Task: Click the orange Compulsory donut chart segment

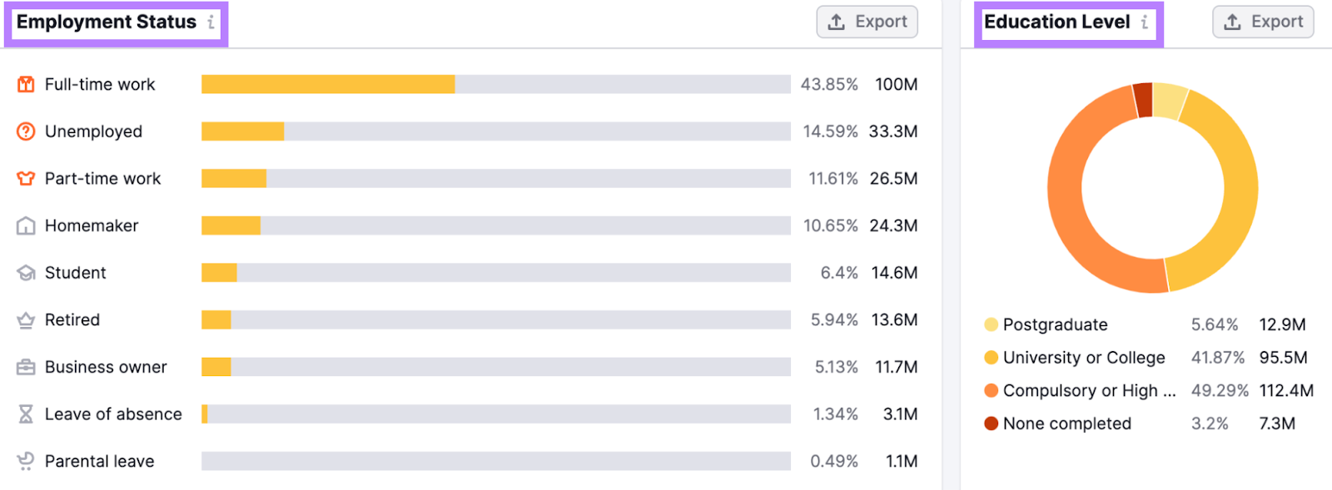Action: 1074,216
